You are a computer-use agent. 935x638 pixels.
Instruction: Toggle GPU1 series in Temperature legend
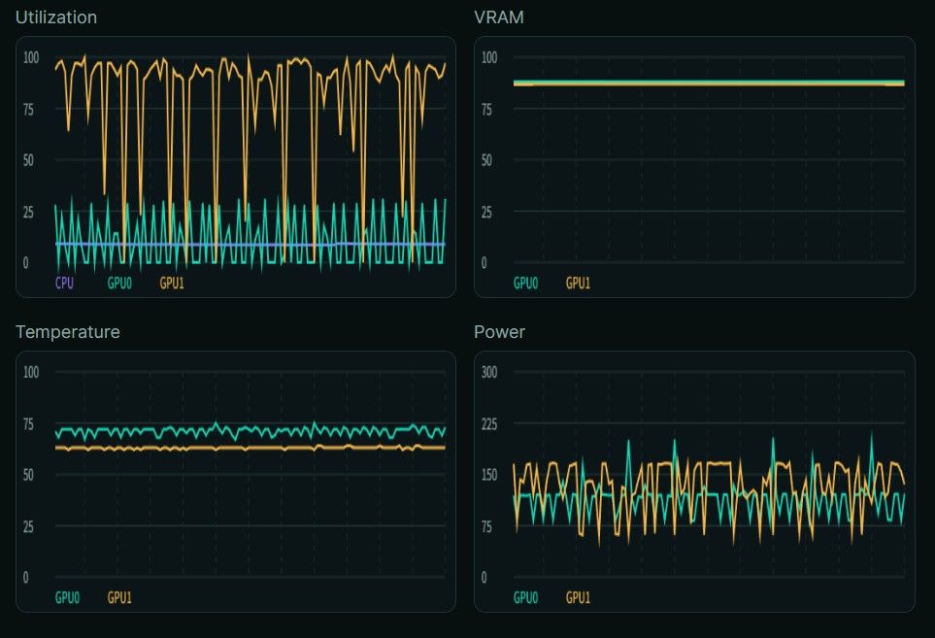[x=119, y=597]
